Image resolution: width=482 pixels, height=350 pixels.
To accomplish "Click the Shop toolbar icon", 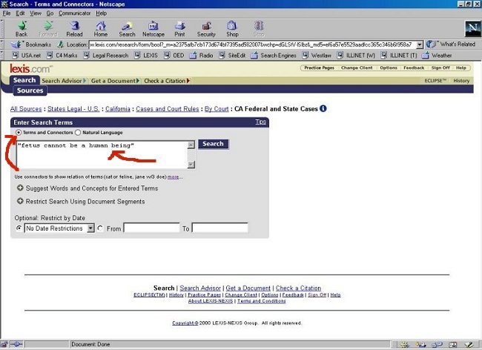I will click(232, 29).
